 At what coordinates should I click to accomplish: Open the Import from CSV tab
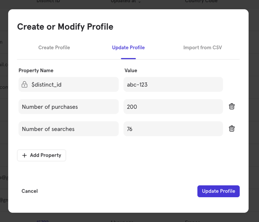tap(203, 48)
